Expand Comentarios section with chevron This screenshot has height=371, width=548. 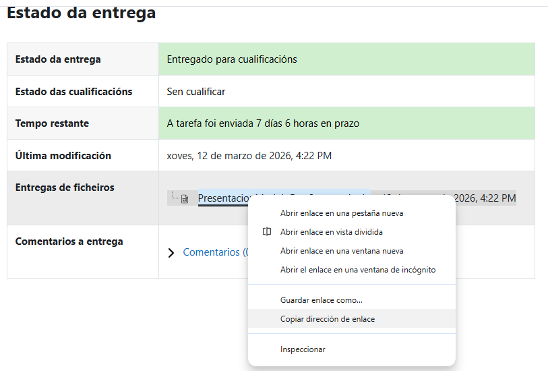(171, 252)
